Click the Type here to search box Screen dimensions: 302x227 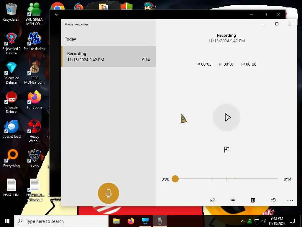61,221
